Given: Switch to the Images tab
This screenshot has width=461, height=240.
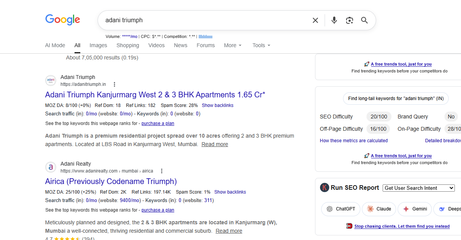Looking at the screenshot, I should point(98,45).
